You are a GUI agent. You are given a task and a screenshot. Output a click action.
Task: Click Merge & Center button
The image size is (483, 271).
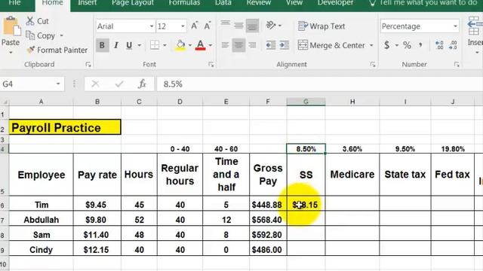pyautogui.click(x=331, y=45)
